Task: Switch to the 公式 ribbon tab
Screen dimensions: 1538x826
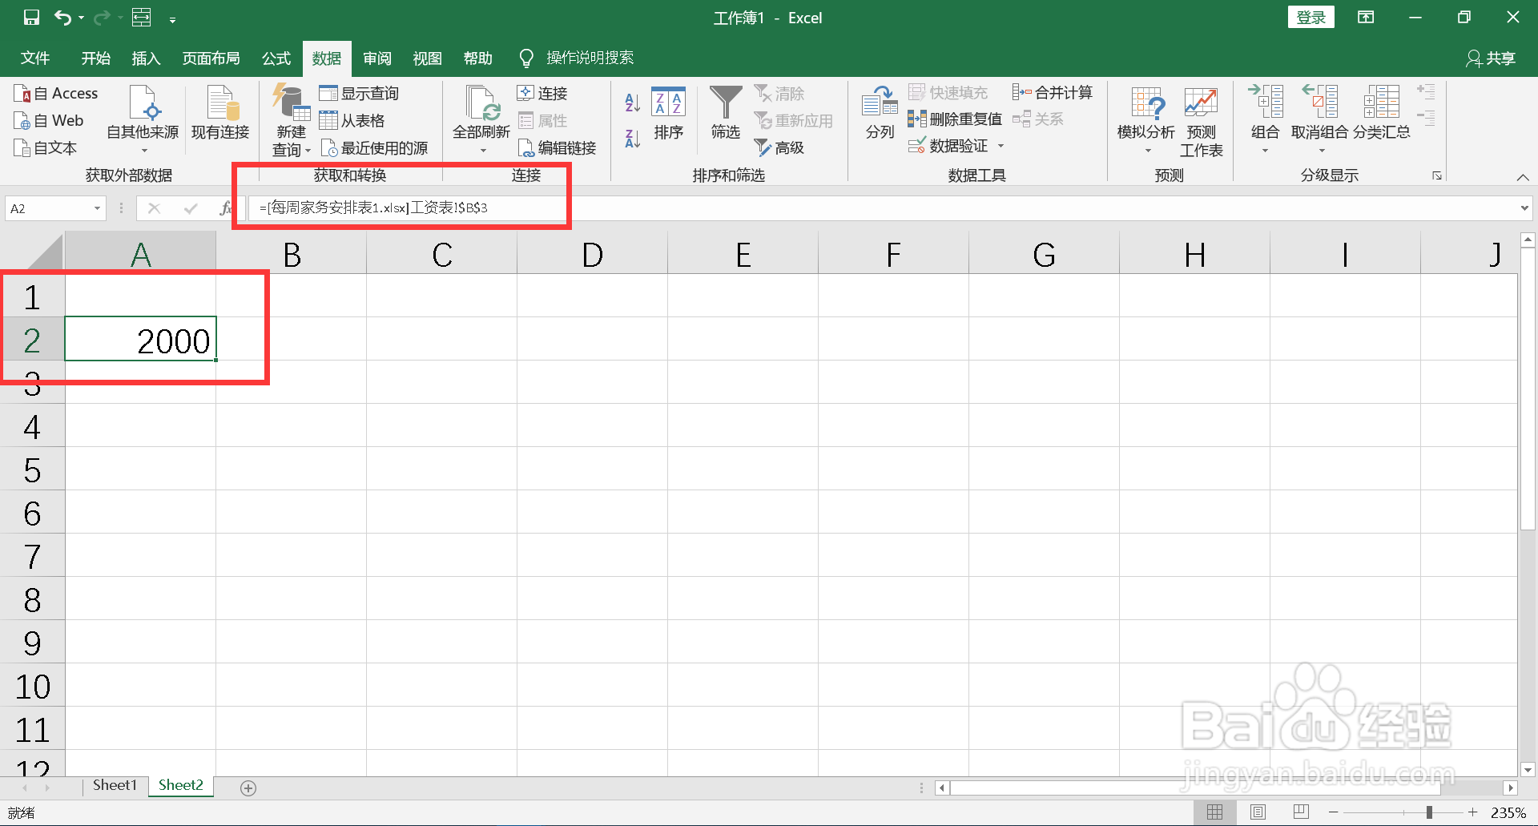Action: click(x=276, y=57)
